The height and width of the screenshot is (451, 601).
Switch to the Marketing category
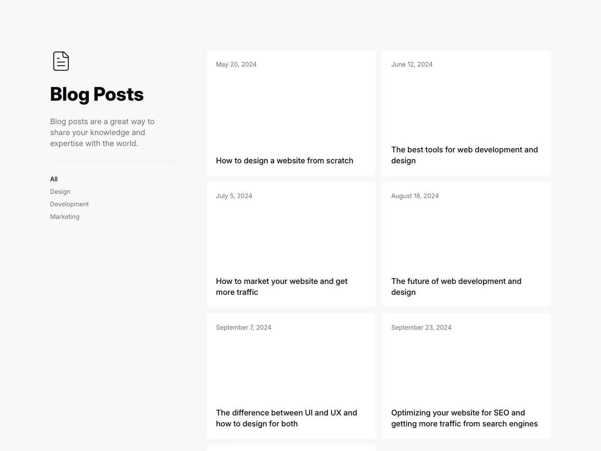pos(65,217)
